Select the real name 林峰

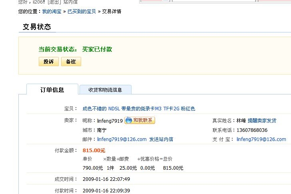click(241, 121)
